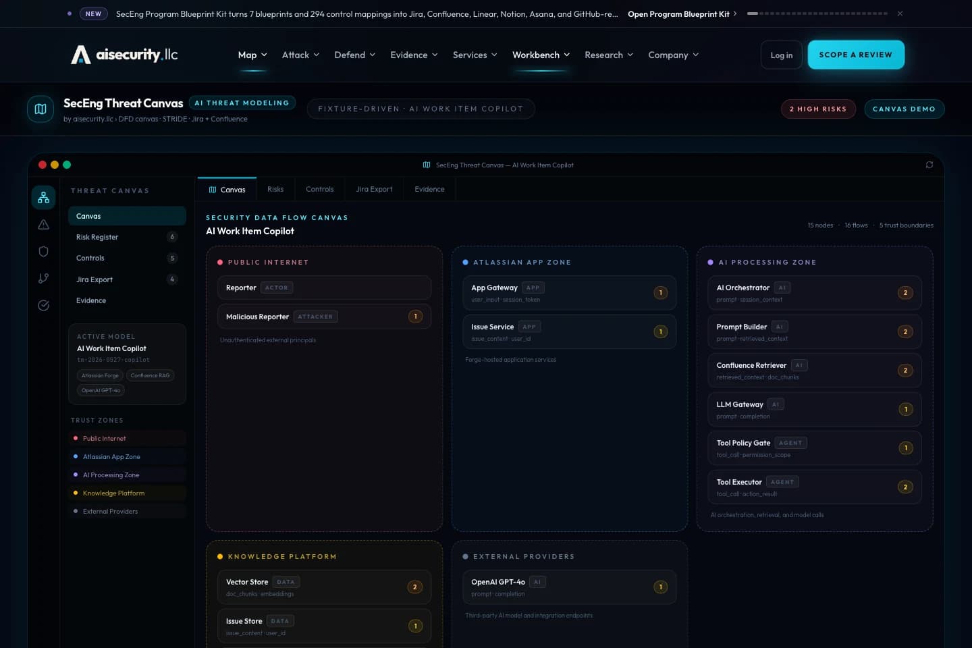
Task: Dismiss the announcement banner with X
Action: (900, 13)
